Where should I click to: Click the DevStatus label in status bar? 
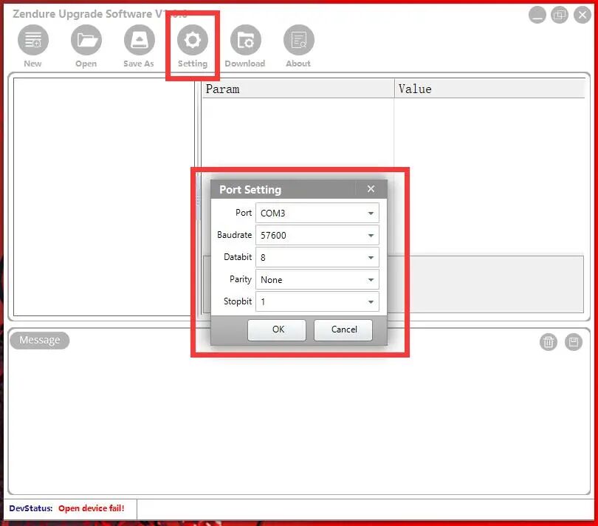click(31, 508)
